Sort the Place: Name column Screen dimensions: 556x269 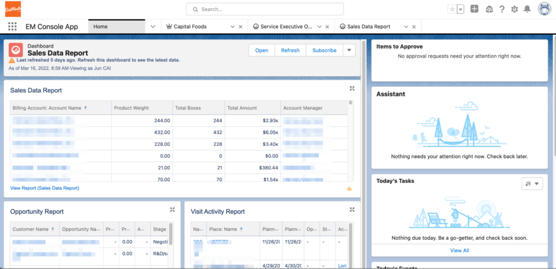pyautogui.click(x=233, y=229)
